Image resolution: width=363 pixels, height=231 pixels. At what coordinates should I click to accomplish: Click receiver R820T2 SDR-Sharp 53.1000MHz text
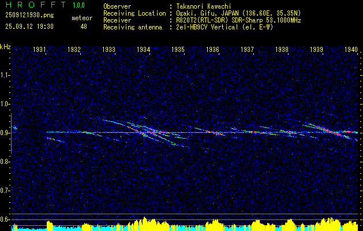[238, 20]
